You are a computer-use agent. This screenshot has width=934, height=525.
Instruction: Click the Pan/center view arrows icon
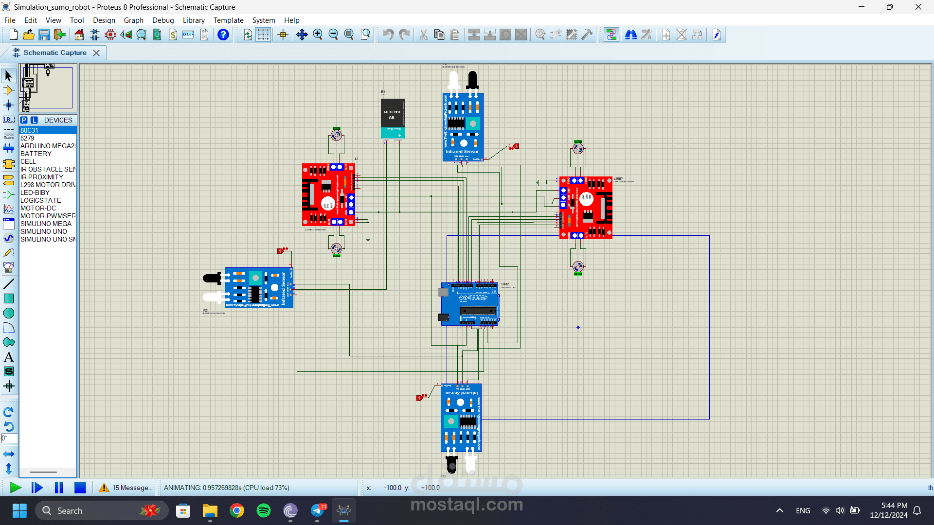[302, 35]
